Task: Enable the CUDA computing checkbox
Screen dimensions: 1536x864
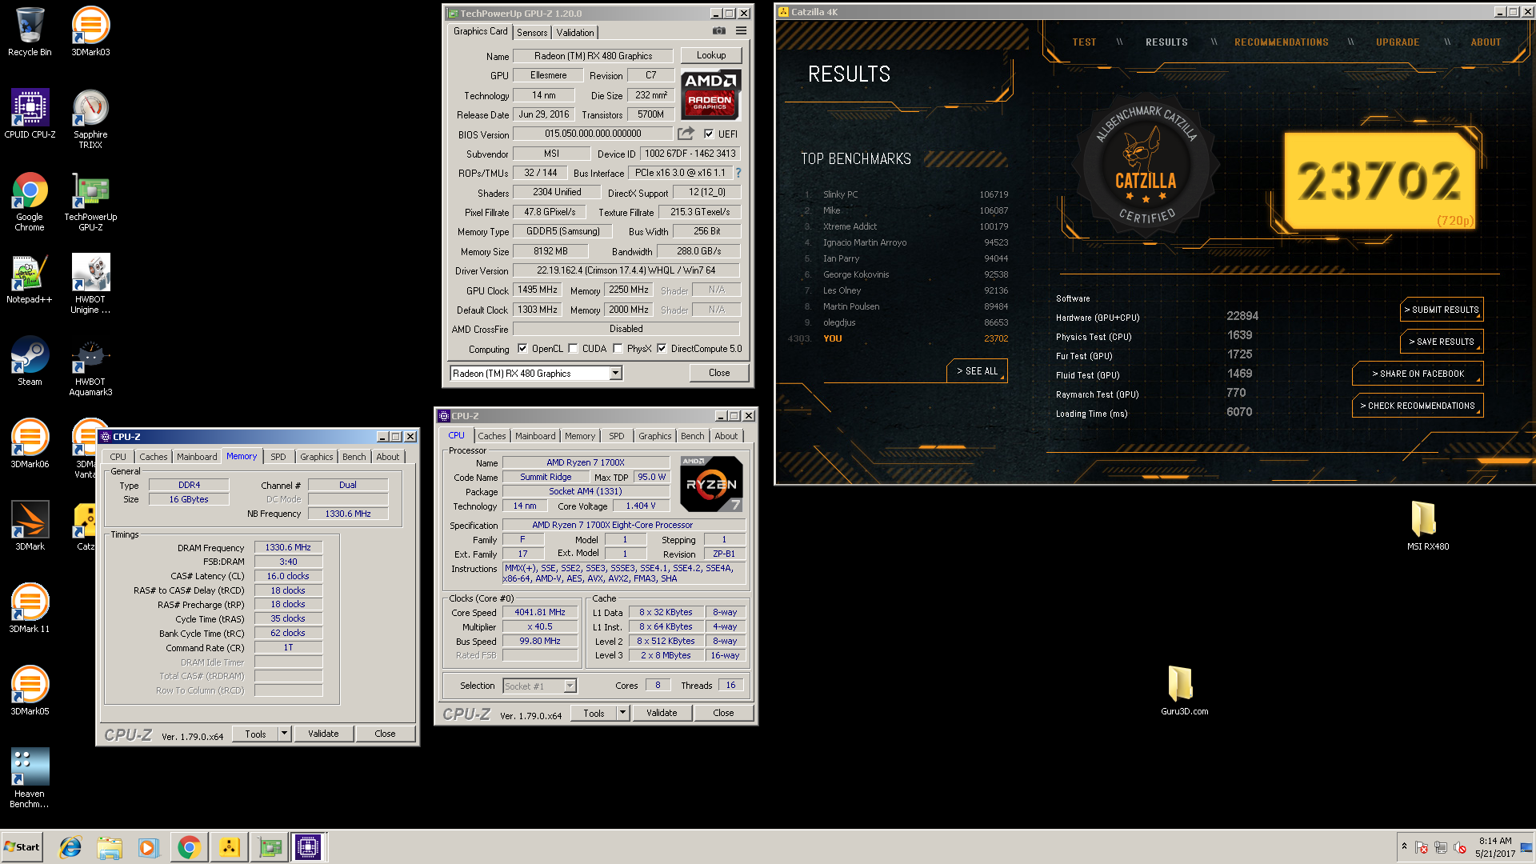Action: tap(573, 348)
